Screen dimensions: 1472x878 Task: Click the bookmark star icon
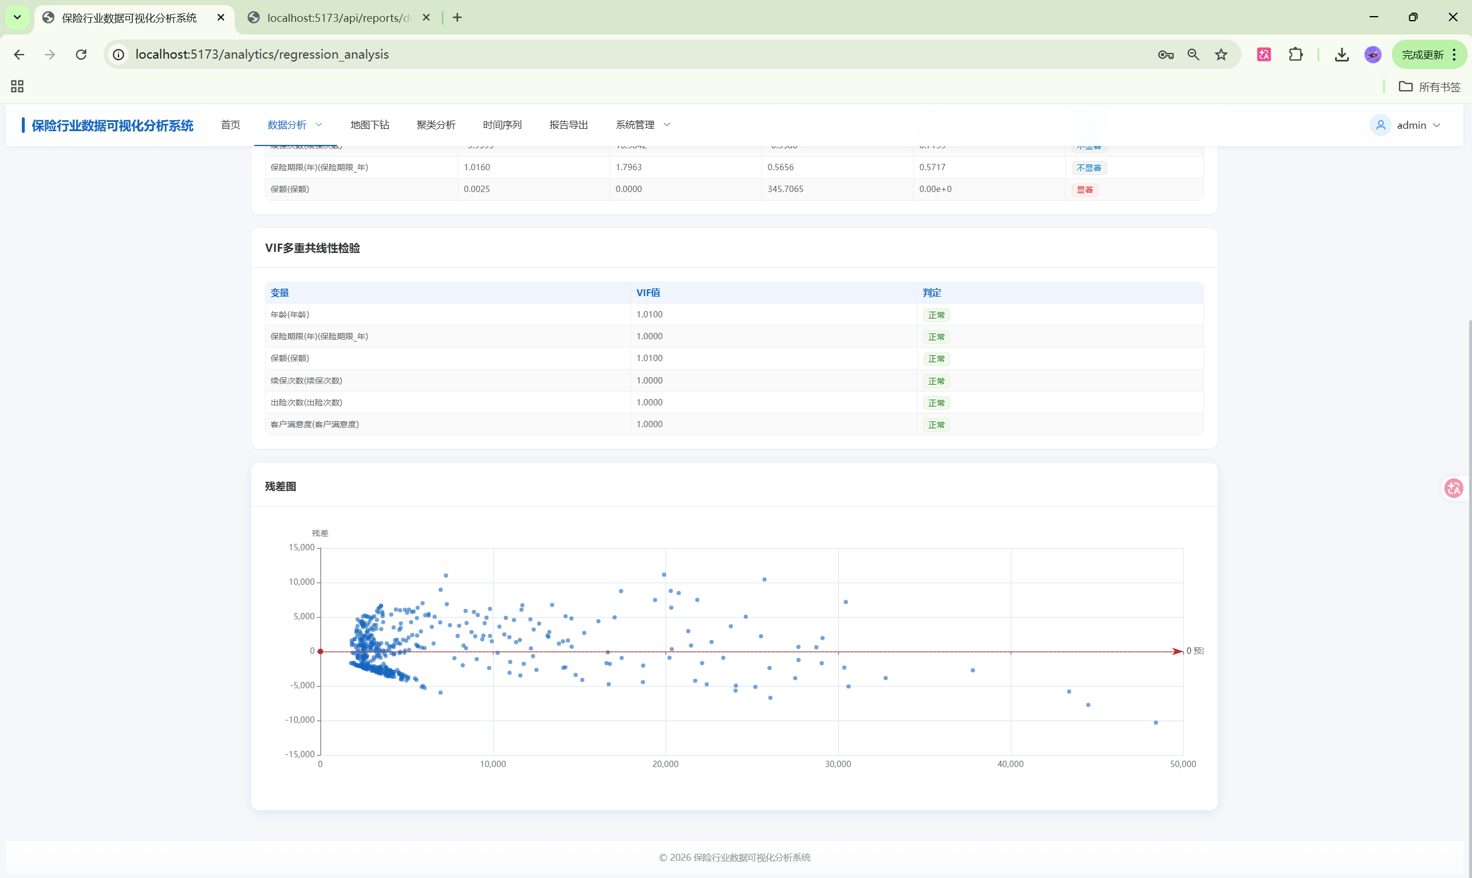click(x=1221, y=55)
